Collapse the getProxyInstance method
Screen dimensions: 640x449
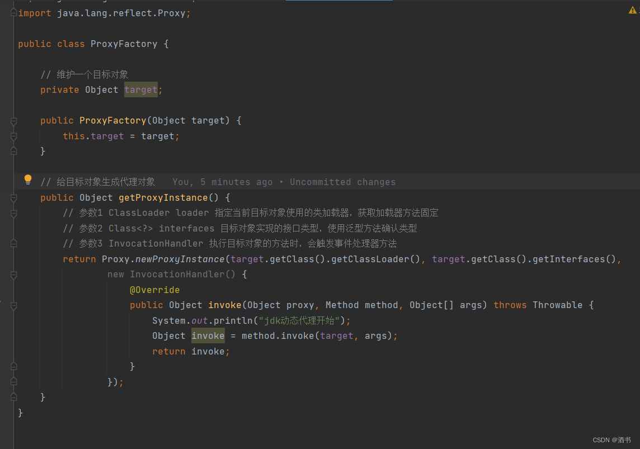click(x=12, y=197)
